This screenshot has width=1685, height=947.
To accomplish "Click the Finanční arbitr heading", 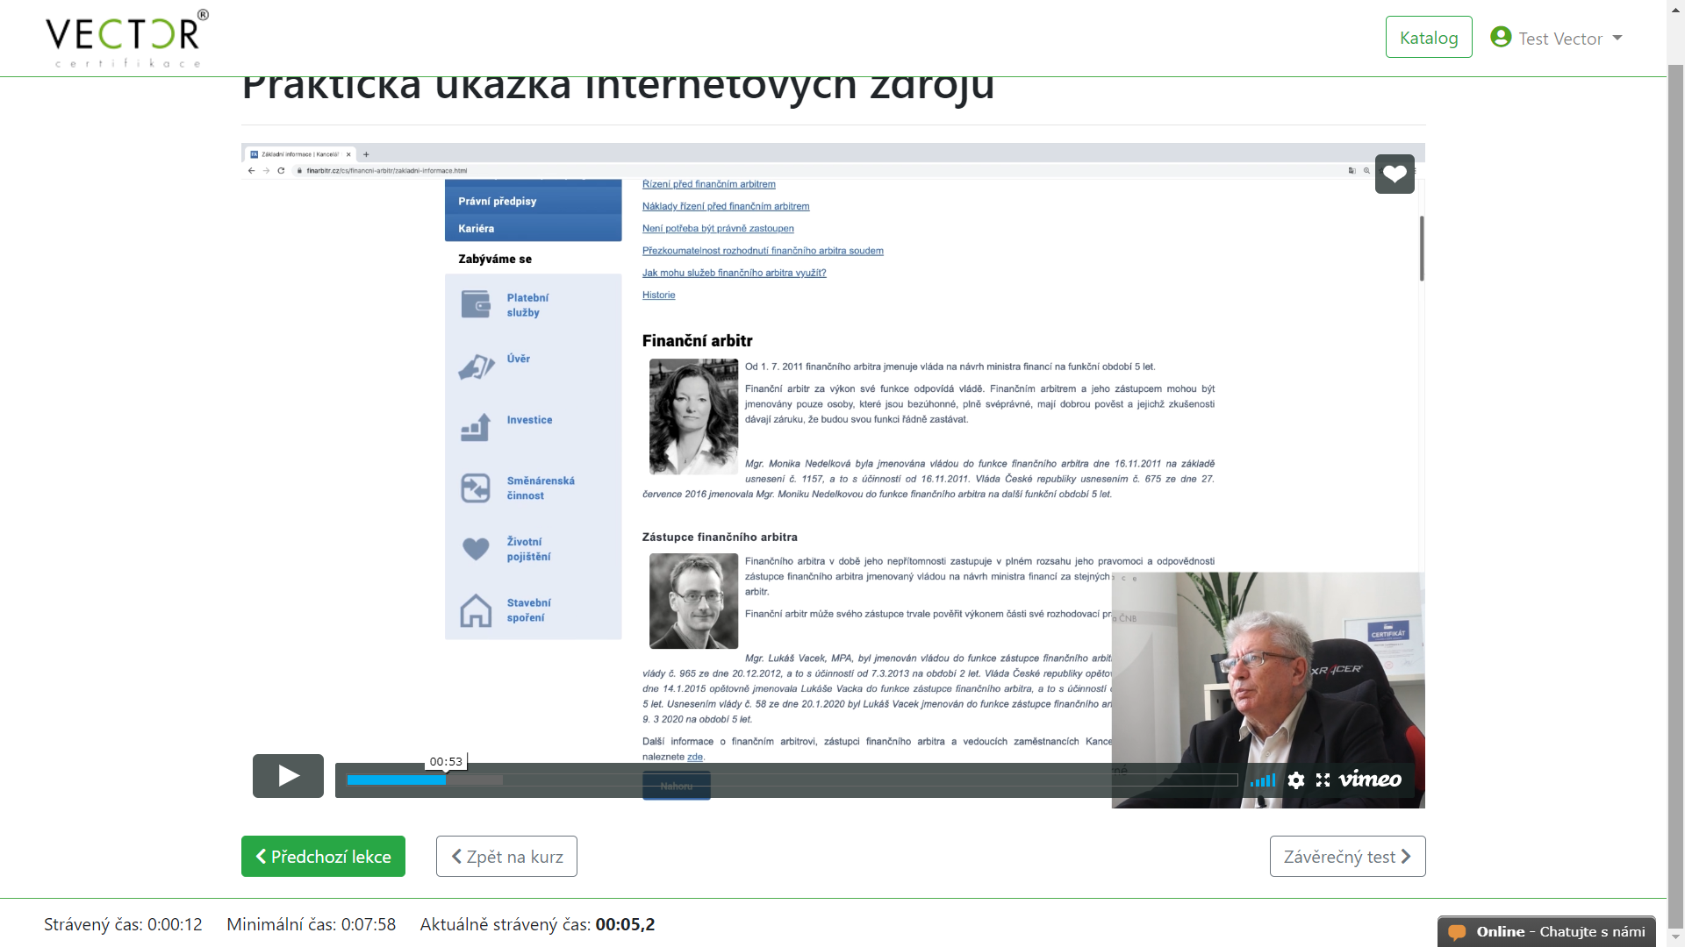I will pos(697,340).
